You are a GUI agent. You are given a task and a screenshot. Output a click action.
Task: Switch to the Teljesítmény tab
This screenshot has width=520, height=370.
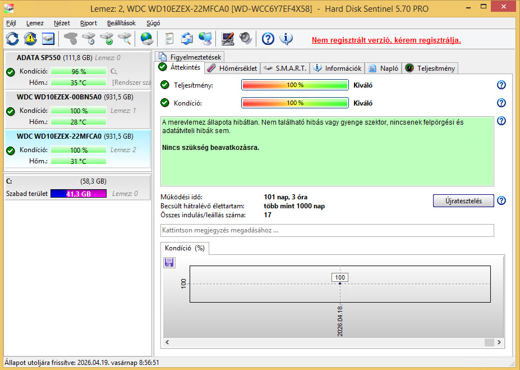(430, 68)
